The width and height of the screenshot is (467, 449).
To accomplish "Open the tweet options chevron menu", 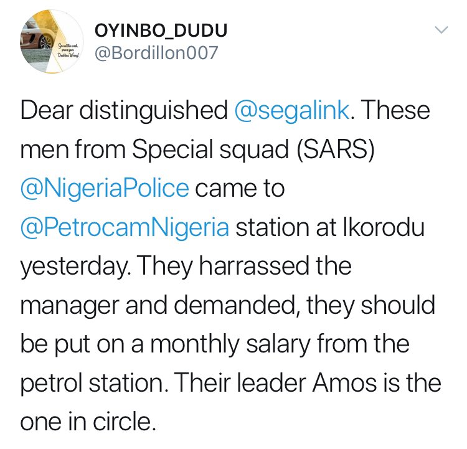I will 441,30.
